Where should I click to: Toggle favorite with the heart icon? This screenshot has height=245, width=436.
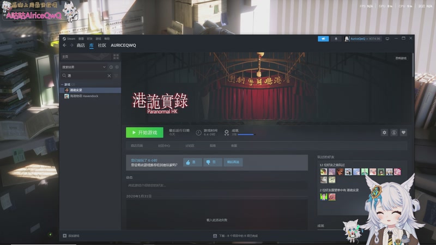pos(403,132)
